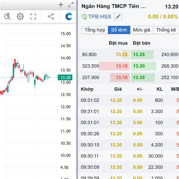179x179 pixels.
Task: Click ask price 13.30
Action: pyautogui.click(x=139, y=66)
